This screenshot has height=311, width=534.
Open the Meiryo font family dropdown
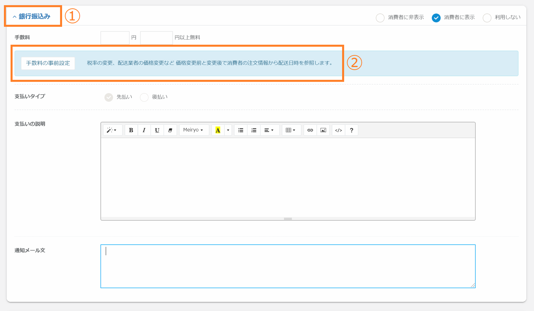pyautogui.click(x=193, y=130)
